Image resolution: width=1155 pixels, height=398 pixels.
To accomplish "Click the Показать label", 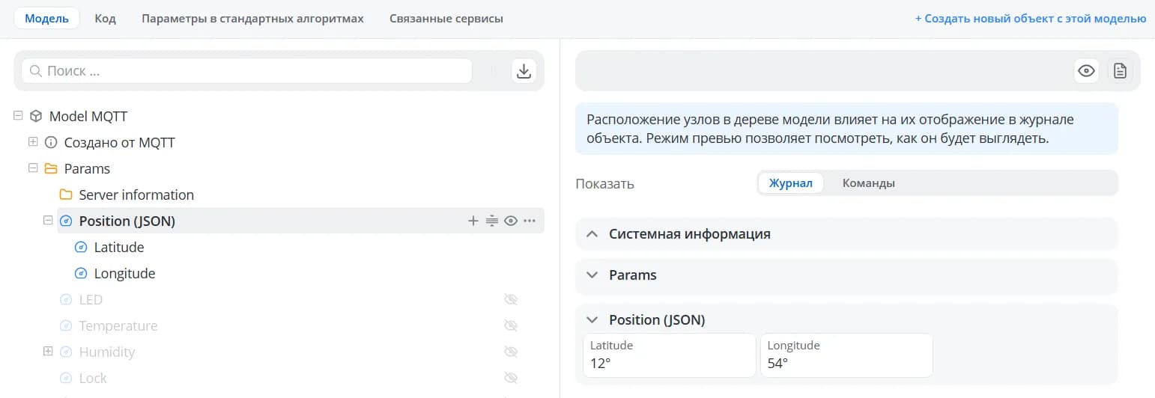I will point(605,184).
